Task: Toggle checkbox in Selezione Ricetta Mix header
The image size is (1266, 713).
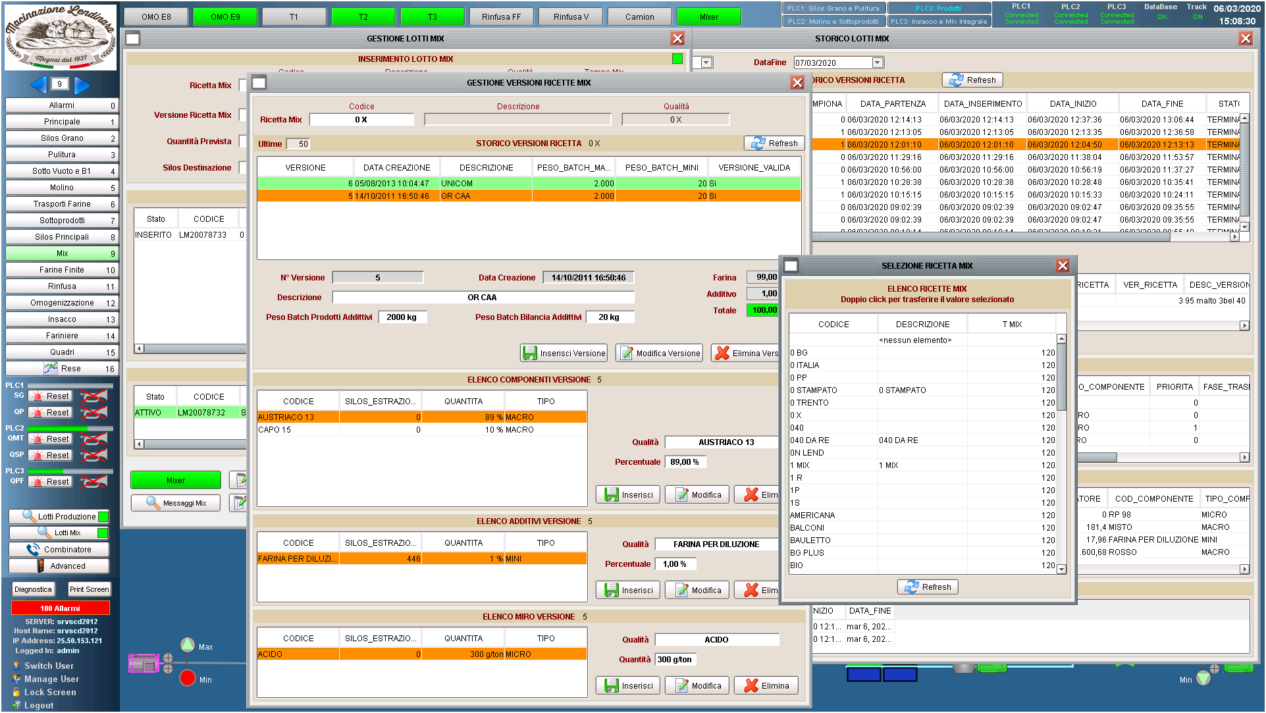Action: (791, 265)
